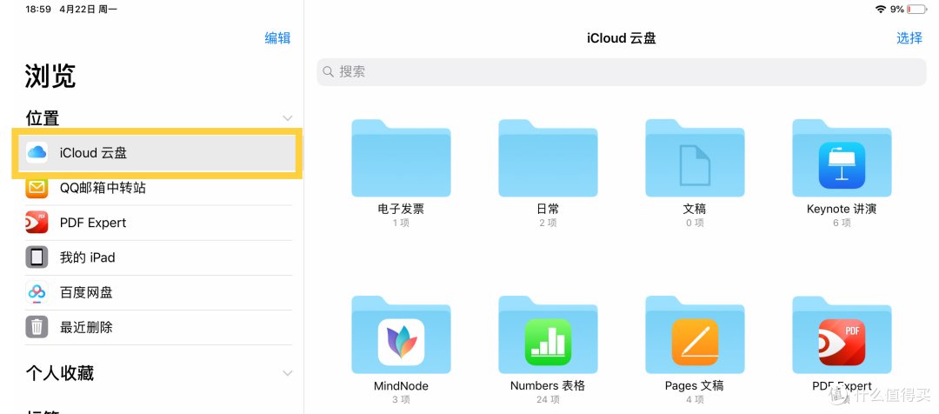Click the PDF Expert icon in sidebar

pyautogui.click(x=37, y=223)
